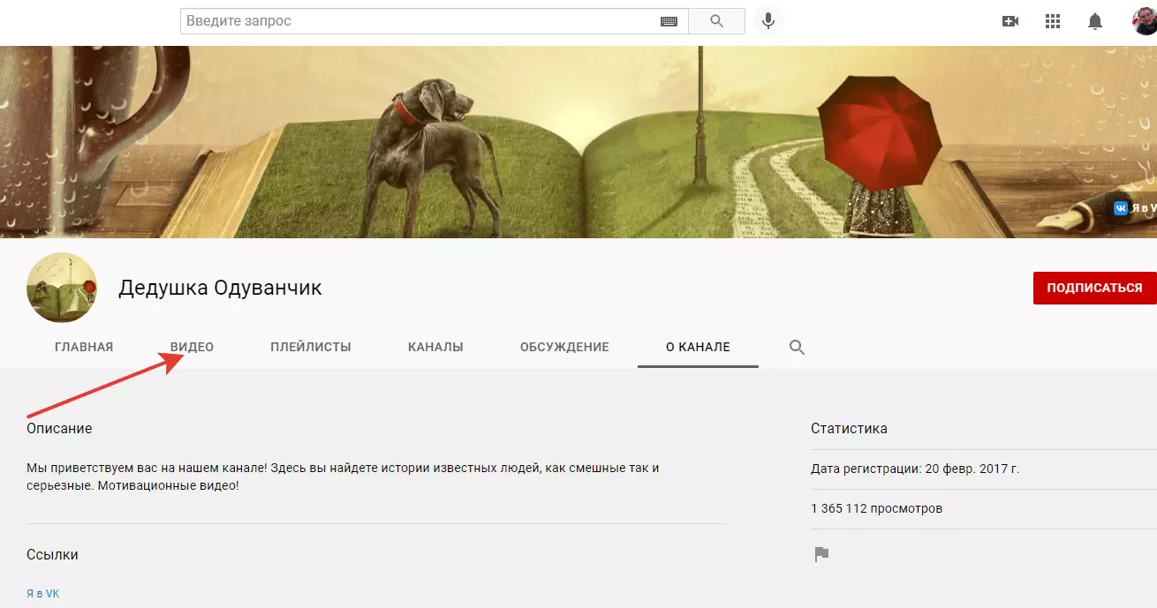Click the 1 365 112 просмотров text
The image size is (1157, 608).
coord(876,509)
